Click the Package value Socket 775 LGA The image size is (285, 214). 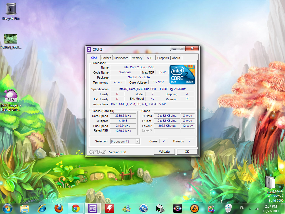(x=139, y=77)
